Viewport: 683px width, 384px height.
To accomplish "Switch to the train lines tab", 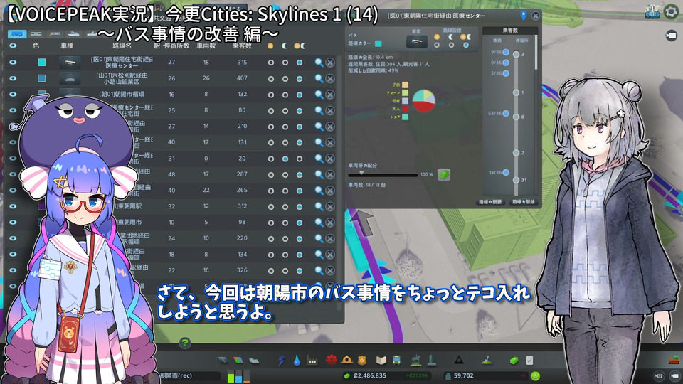I will (x=55, y=34).
